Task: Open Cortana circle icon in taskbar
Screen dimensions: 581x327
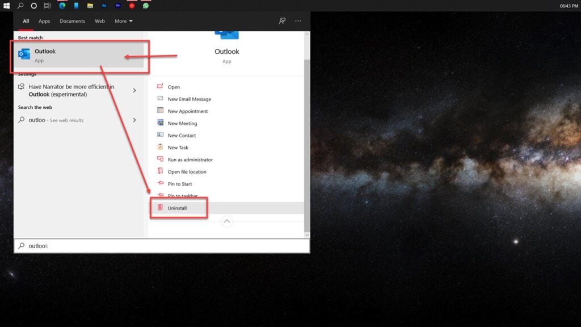Action: point(33,6)
